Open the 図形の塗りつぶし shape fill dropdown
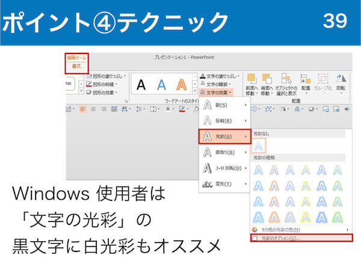 coord(106,76)
